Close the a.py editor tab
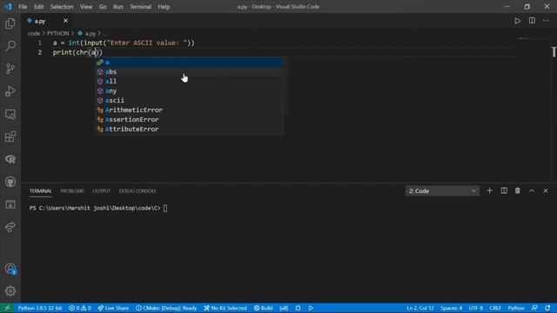557x313 pixels. [x=65, y=21]
